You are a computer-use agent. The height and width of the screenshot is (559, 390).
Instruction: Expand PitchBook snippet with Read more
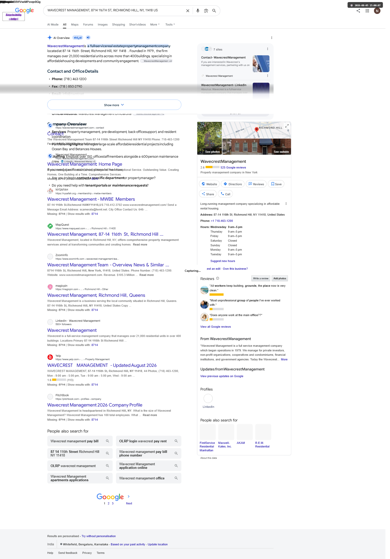coord(150,415)
